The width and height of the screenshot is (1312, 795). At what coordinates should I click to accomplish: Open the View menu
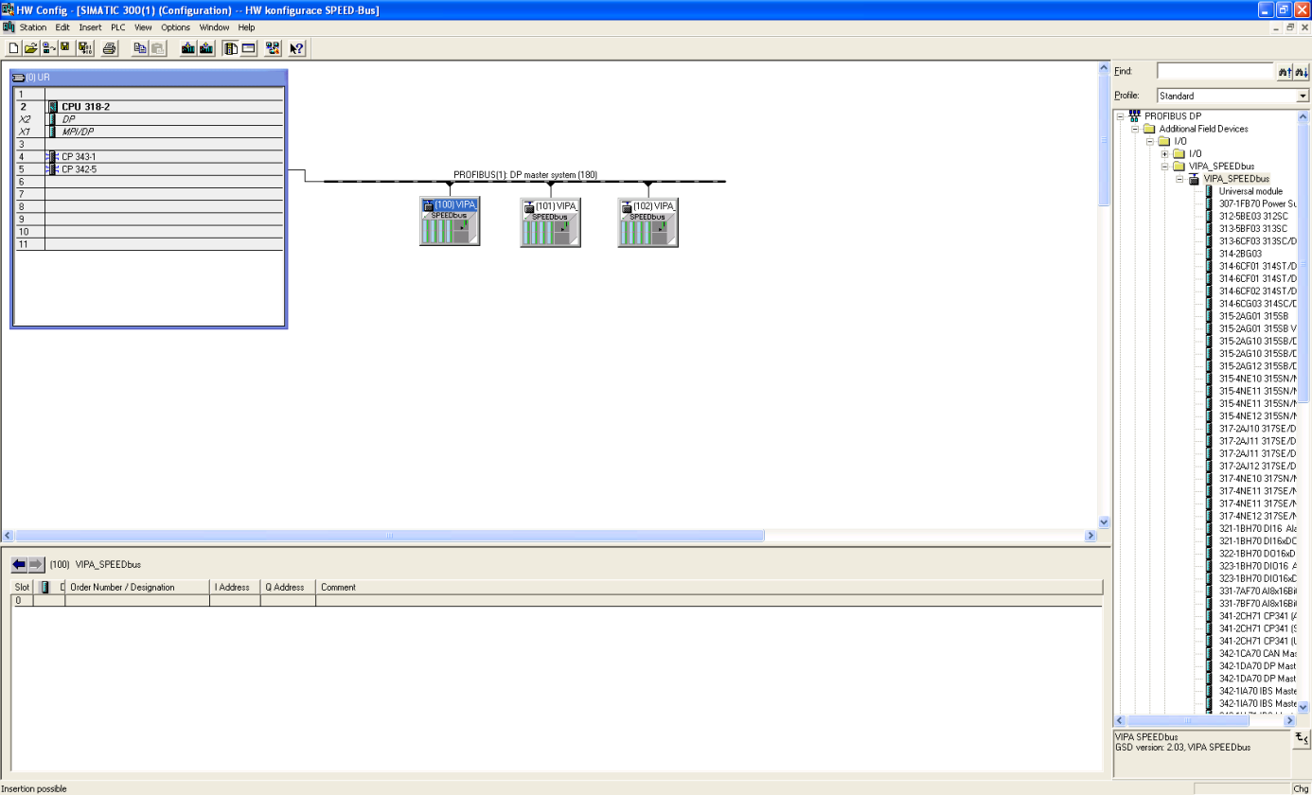(x=143, y=27)
